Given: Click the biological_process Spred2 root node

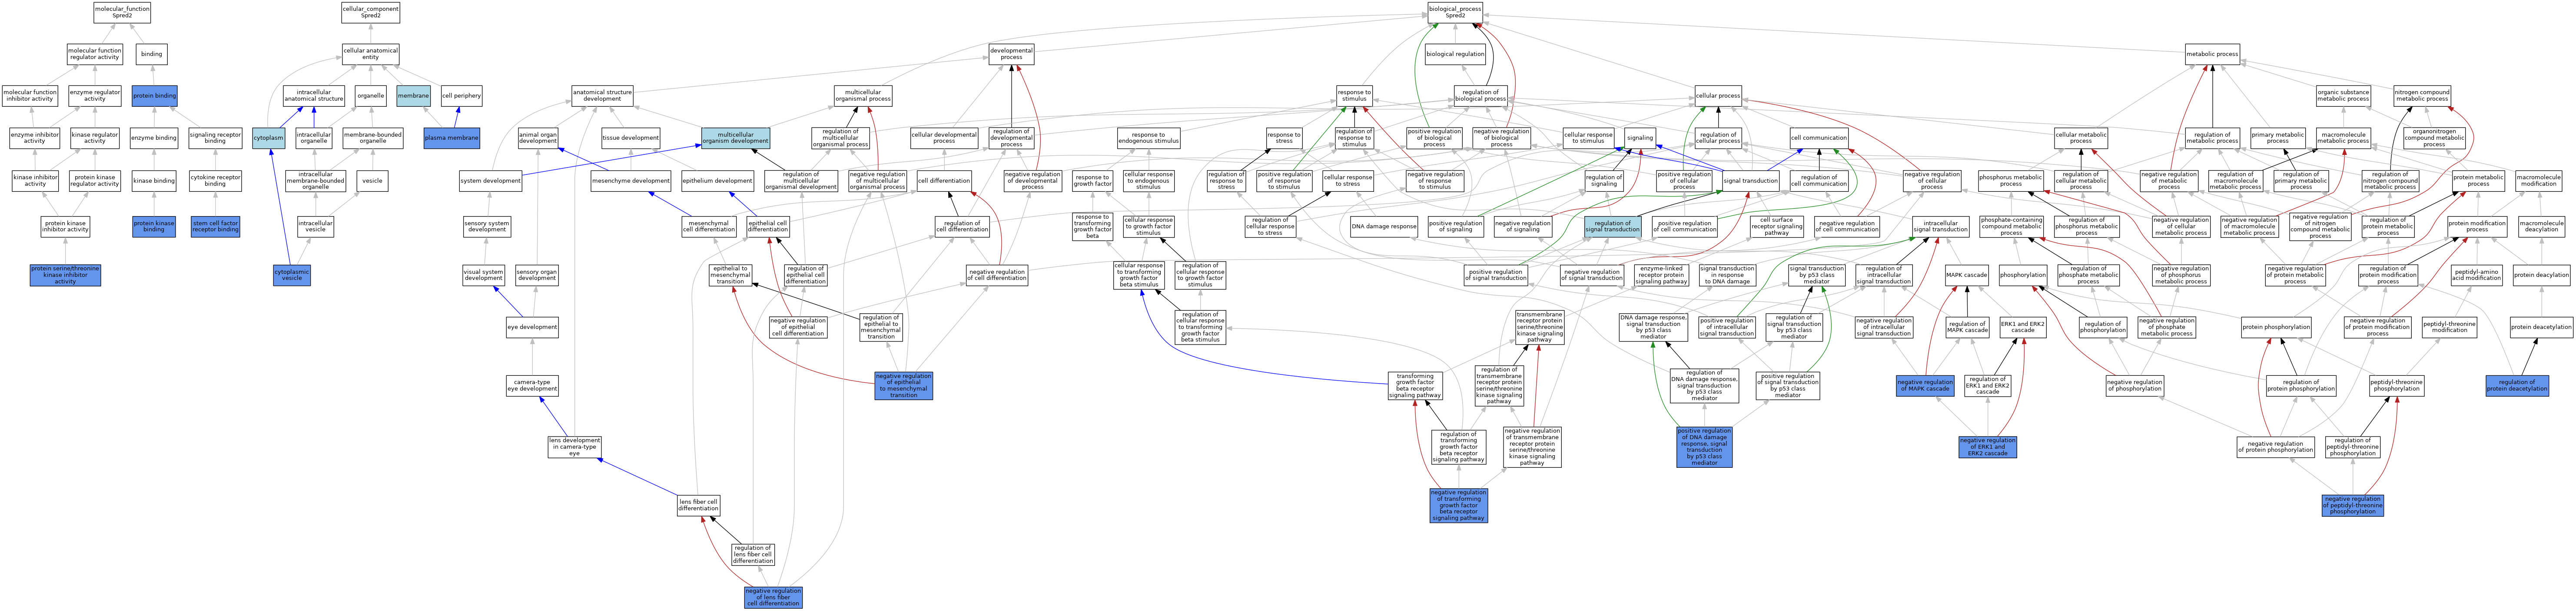Looking at the screenshot, I should click(x=1455, y=12).
